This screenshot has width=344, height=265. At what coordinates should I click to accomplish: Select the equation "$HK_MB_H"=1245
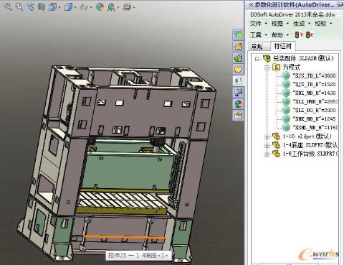[x=315, y=118]
